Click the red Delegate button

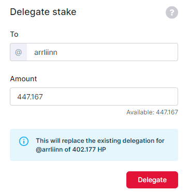click(152, 180)
